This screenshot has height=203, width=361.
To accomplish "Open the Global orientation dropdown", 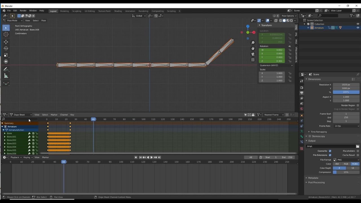I will coord(139,16).
